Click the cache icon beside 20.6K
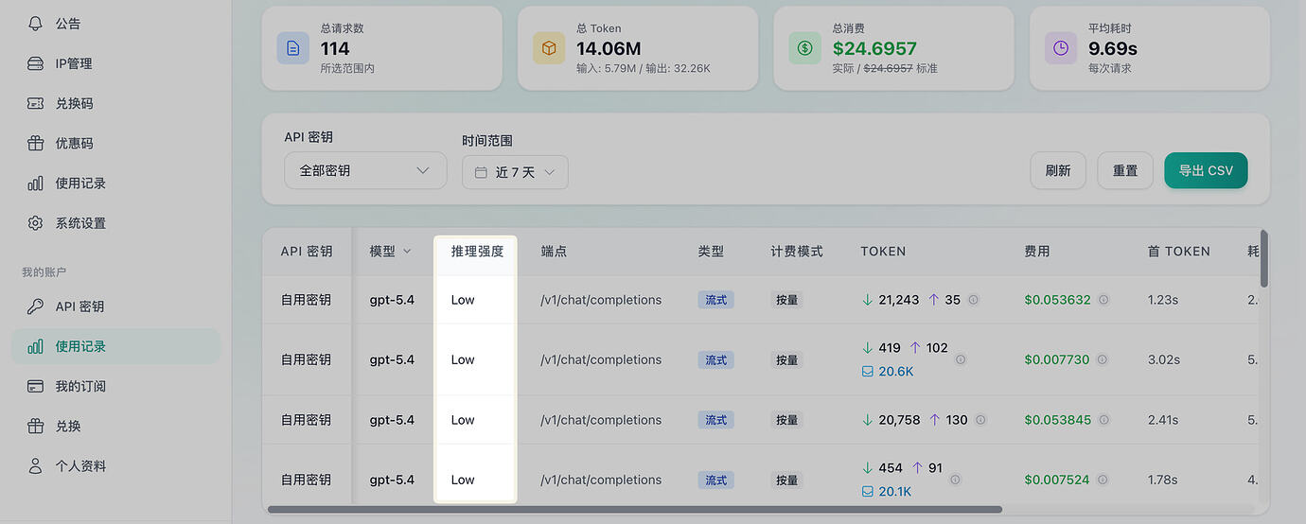The width and height of the screenshot is (1306, 524). pos(867,372)
